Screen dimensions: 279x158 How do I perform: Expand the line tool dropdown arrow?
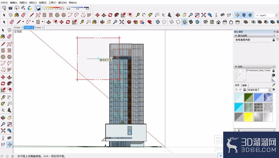tap(23, 22)
